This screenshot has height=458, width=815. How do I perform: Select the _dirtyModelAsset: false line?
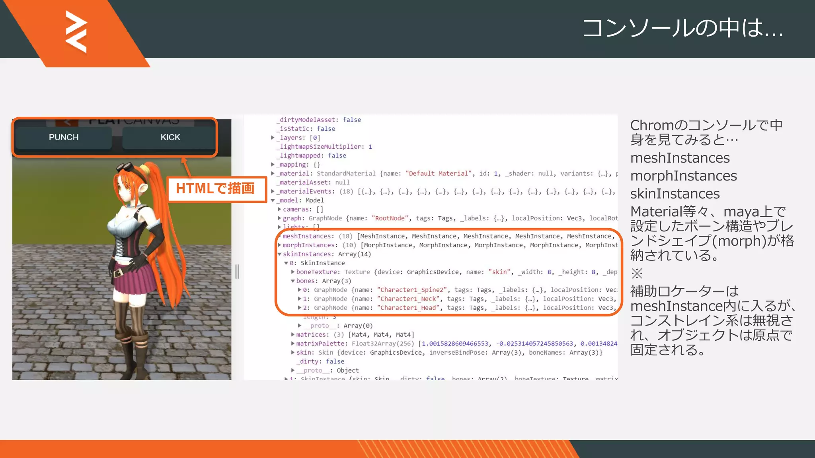[x=319, y=120]
